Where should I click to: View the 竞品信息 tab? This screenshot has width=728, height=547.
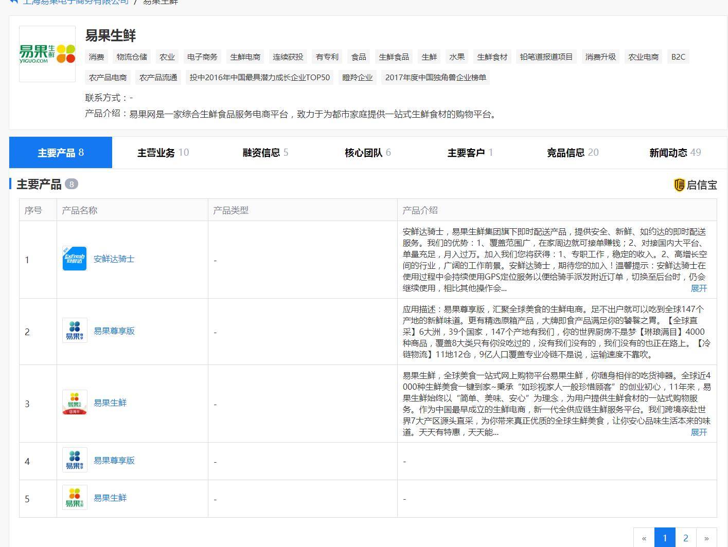(573, 152)
